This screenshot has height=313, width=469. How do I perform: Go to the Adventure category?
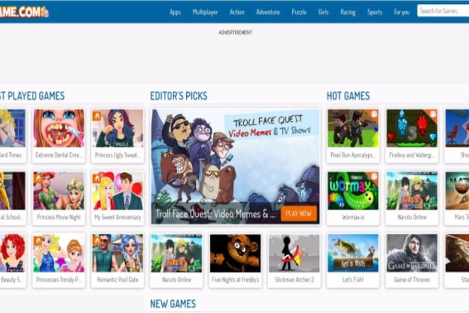(268, 12)
